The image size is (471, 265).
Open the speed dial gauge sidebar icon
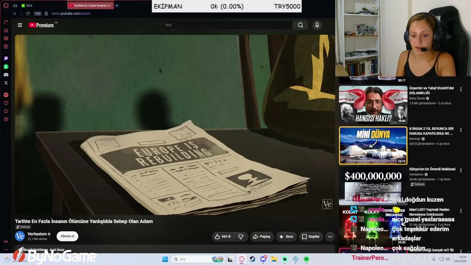[6, 22]
